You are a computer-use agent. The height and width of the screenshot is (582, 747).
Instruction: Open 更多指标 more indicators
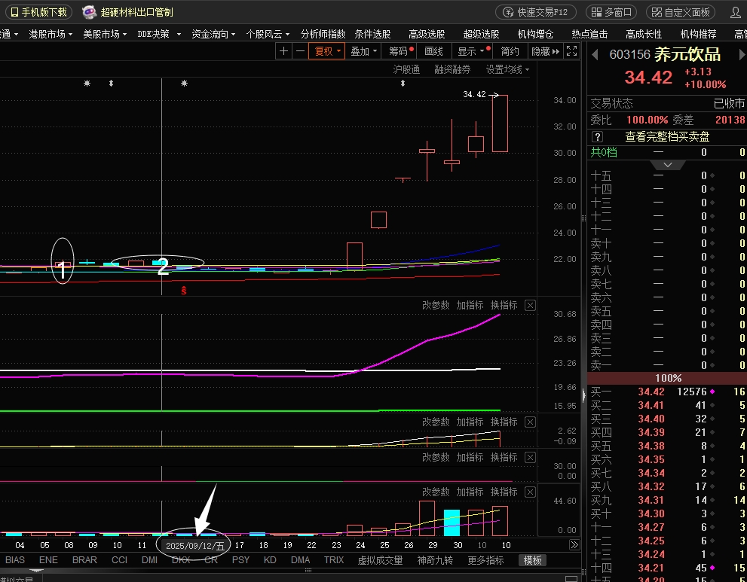coord(485,560)
